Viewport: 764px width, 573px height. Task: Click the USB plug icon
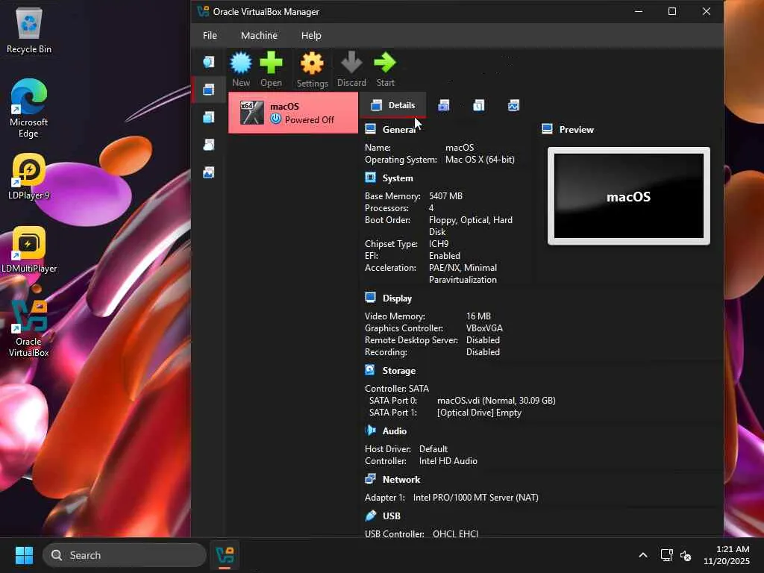tap(370, 515)
